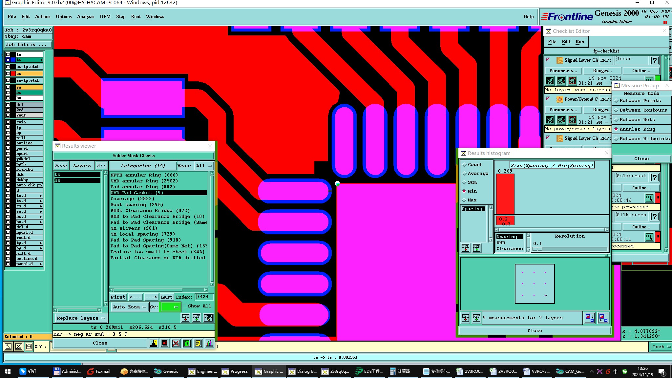This screenshot has height=378, width=672.
Task: Click the red DEL icon beside UNDO
Action: pos(185,318)
